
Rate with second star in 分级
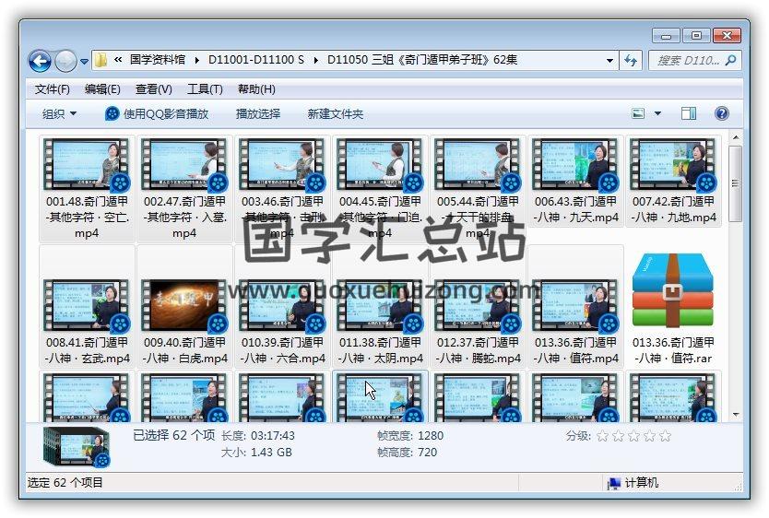[x=618, y=436]
